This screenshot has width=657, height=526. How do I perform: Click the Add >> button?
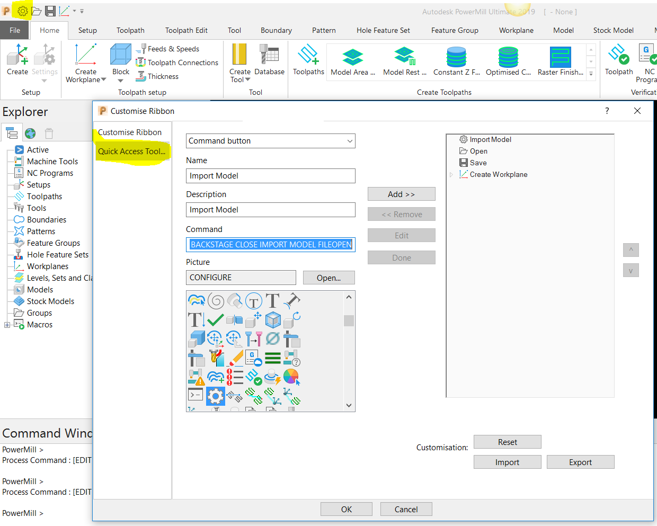point(402,194)
